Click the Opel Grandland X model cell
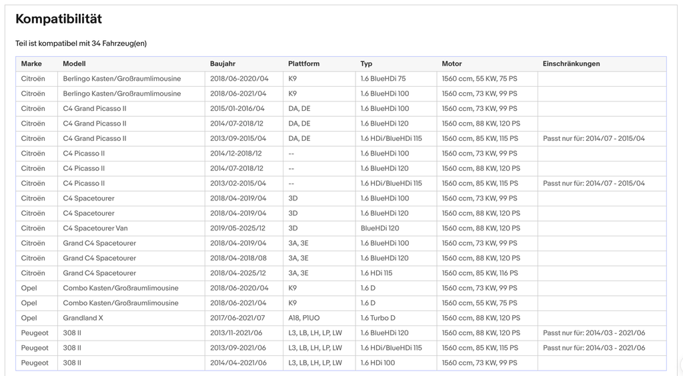Image resolution: width=683 pixels, height=376 pixels. point(131,318)
